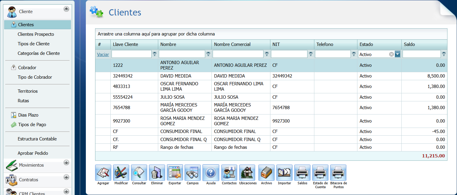Open the Exportar tool
Screen dimensions: 457x195
pyautogui.click(x=175, y=173)
